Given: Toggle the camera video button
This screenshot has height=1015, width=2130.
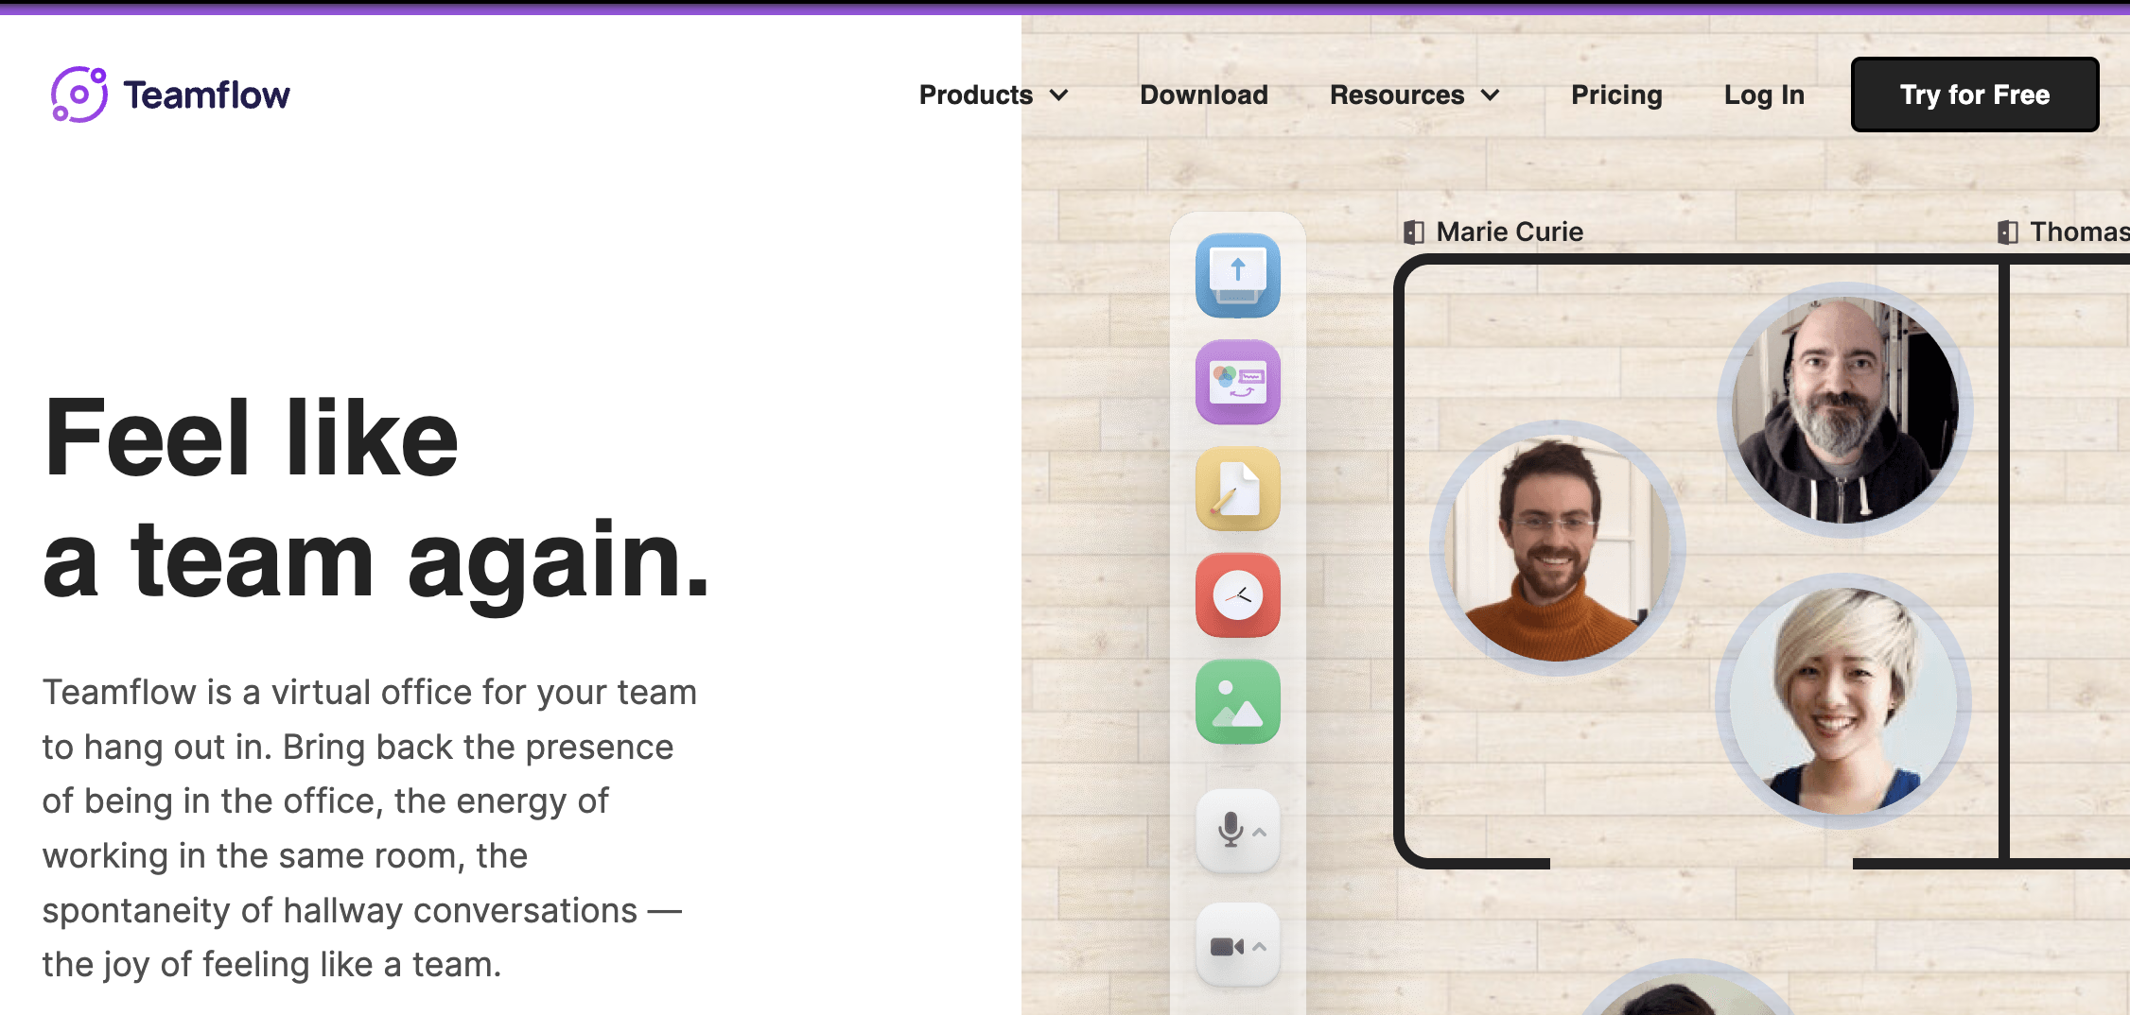Looking at the screenshot, I should [1227, 946].
